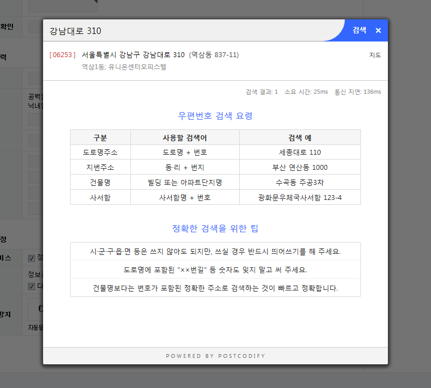Image resolution: width=431 pixels, height=388 pixels.
Task: Toggle the first checkbox behind the popup
Action: point(31,258)
